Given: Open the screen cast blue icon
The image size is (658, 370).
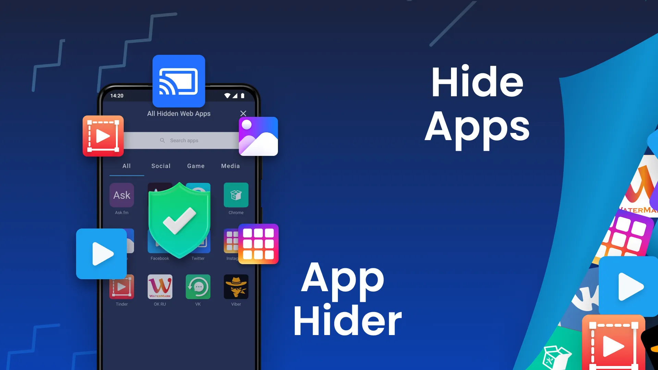Looking at the screenshot, I should [179, 81].
